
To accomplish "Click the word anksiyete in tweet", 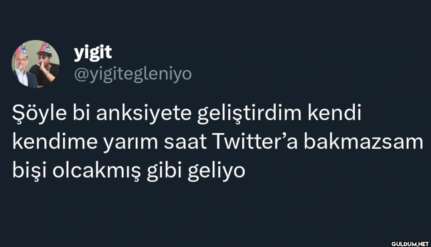I will (x=144, y=113).
